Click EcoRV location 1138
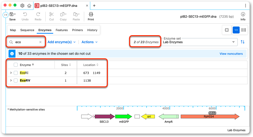This screenshot has height=137, width=253. pos(87,81)
